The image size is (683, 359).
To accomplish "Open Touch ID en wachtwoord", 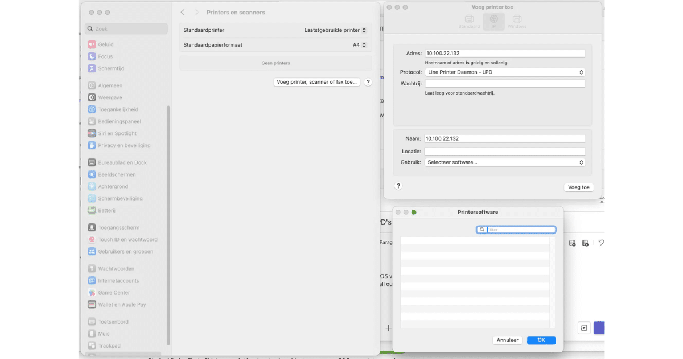I will [x=127, y=239].
